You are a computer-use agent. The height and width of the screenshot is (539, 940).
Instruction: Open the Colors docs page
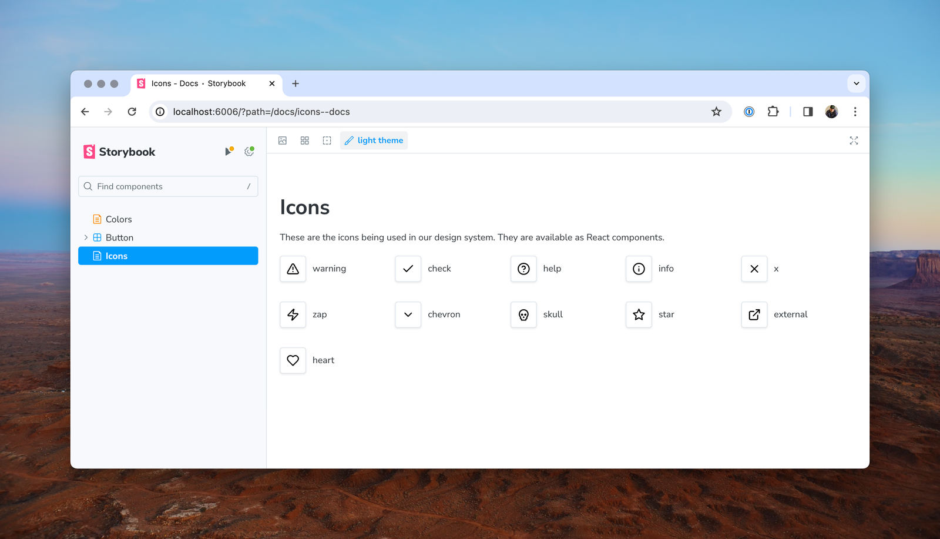(x=119, y=219)
